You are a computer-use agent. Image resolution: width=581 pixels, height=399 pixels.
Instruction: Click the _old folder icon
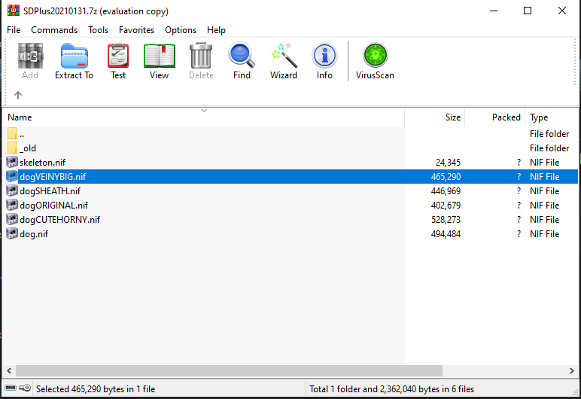click(x=12, y=148)
